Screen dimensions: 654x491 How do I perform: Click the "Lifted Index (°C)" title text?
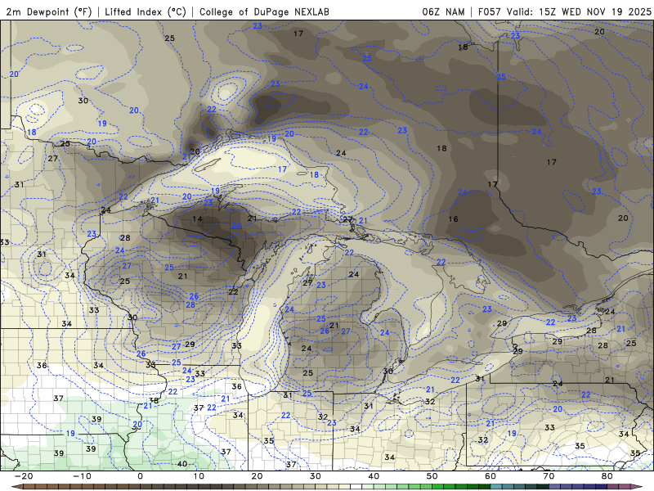[x=146, y=11]
